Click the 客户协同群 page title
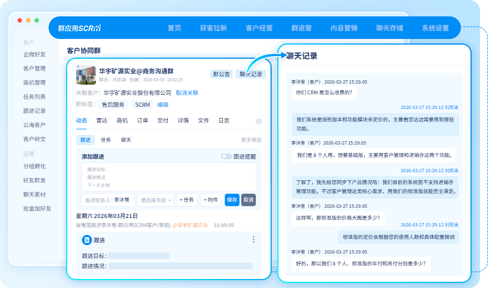This screenshot has width=488, height=288. tap(84, 51)
